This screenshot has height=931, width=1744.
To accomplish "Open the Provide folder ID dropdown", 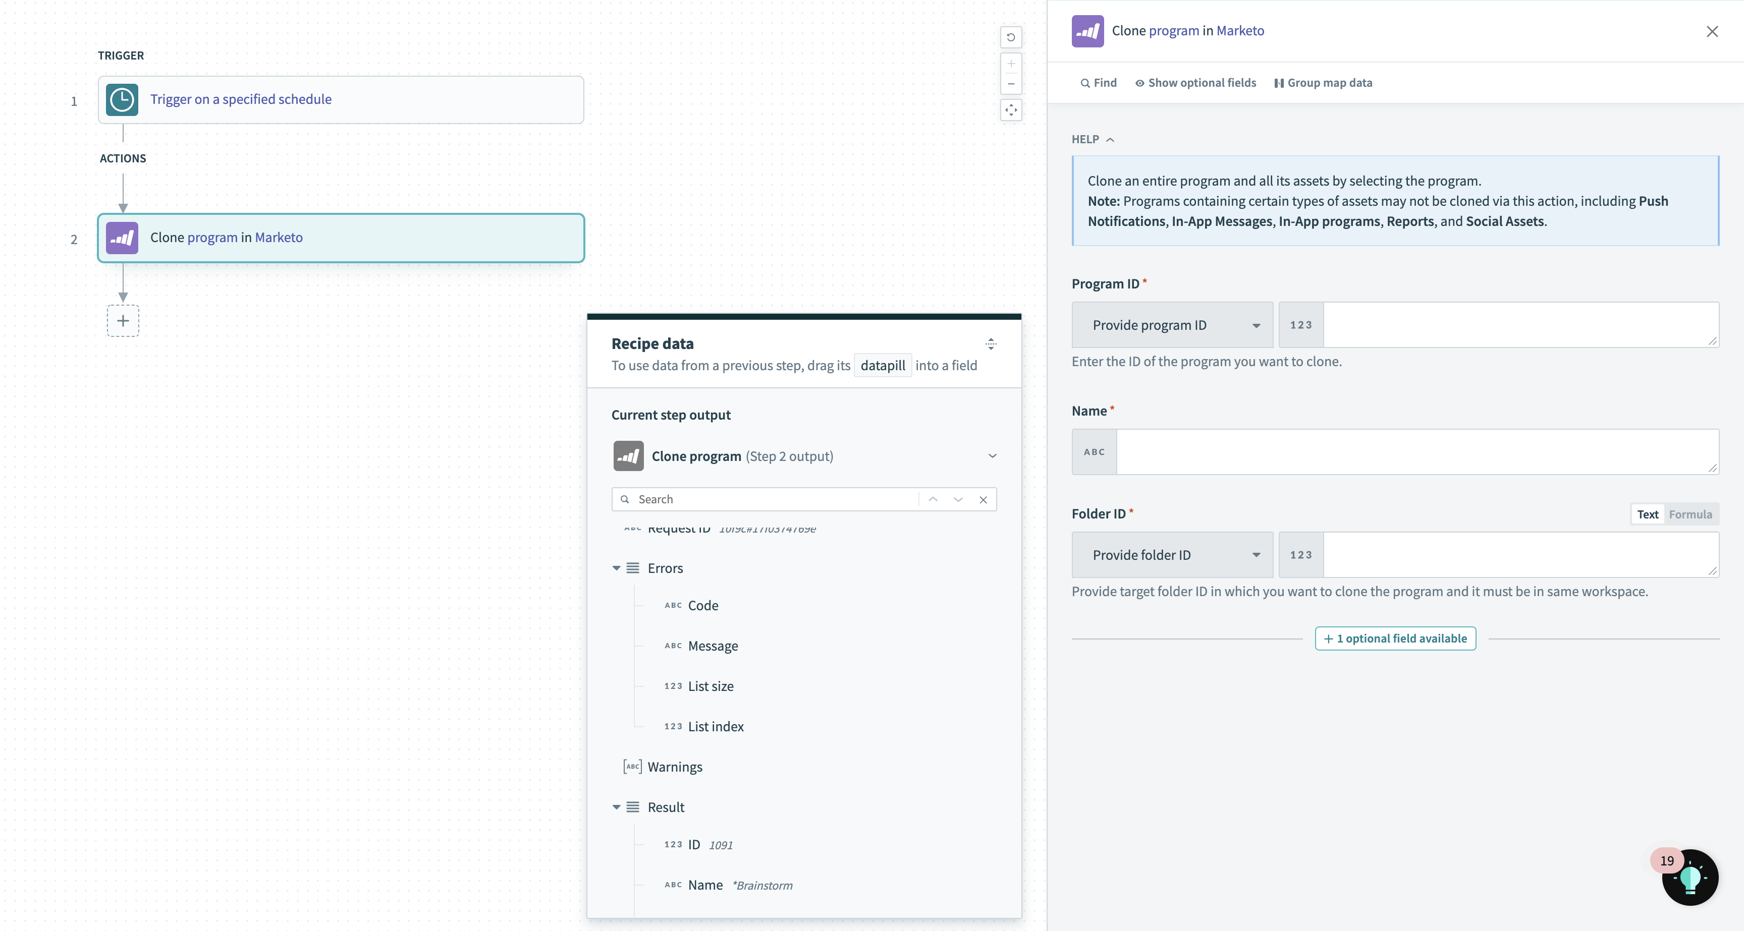I will pos(1172,555).
